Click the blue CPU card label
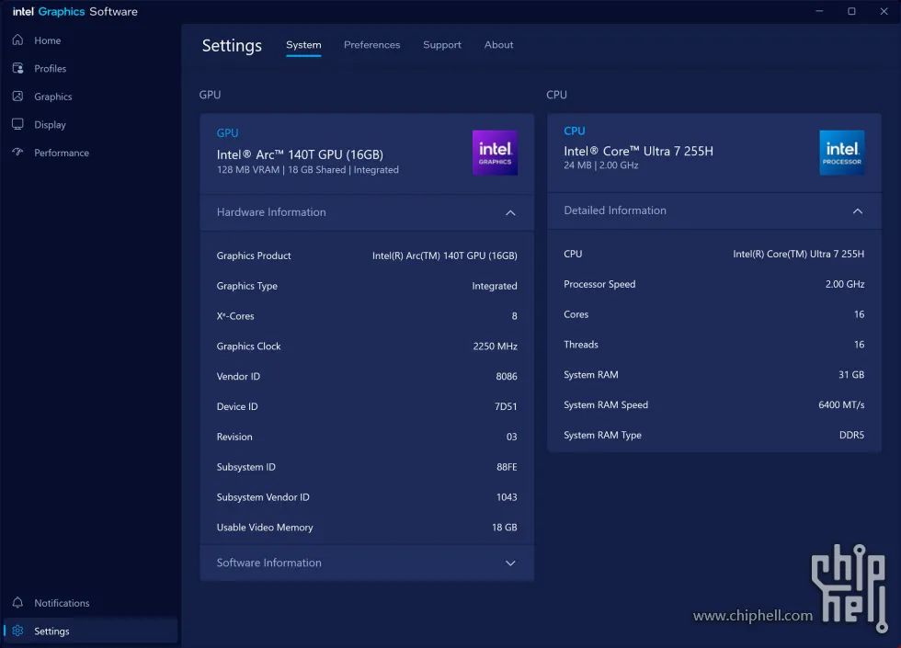Viewport: 901px width, 648px height. click(575, 131)
